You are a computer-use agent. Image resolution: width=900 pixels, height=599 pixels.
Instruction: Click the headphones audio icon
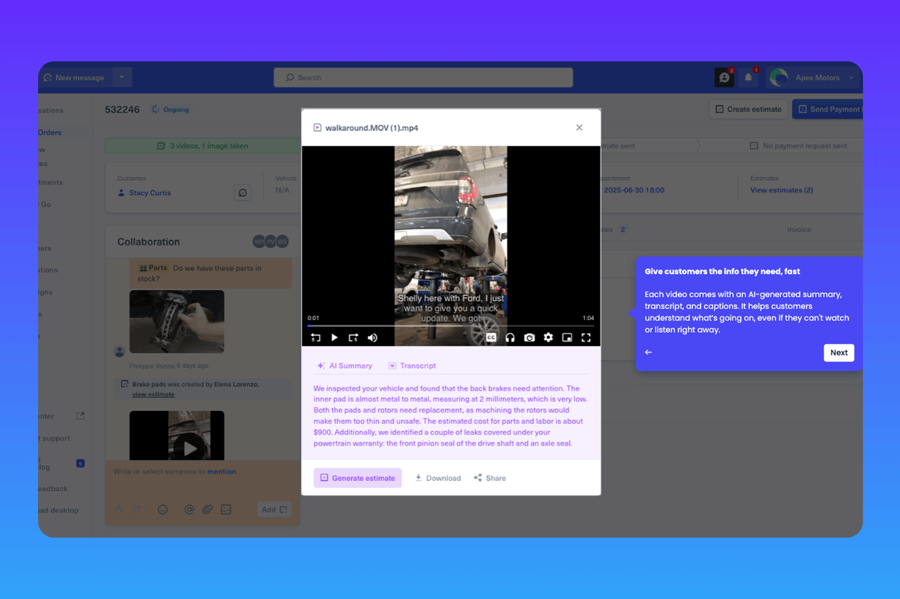[510, 337]
